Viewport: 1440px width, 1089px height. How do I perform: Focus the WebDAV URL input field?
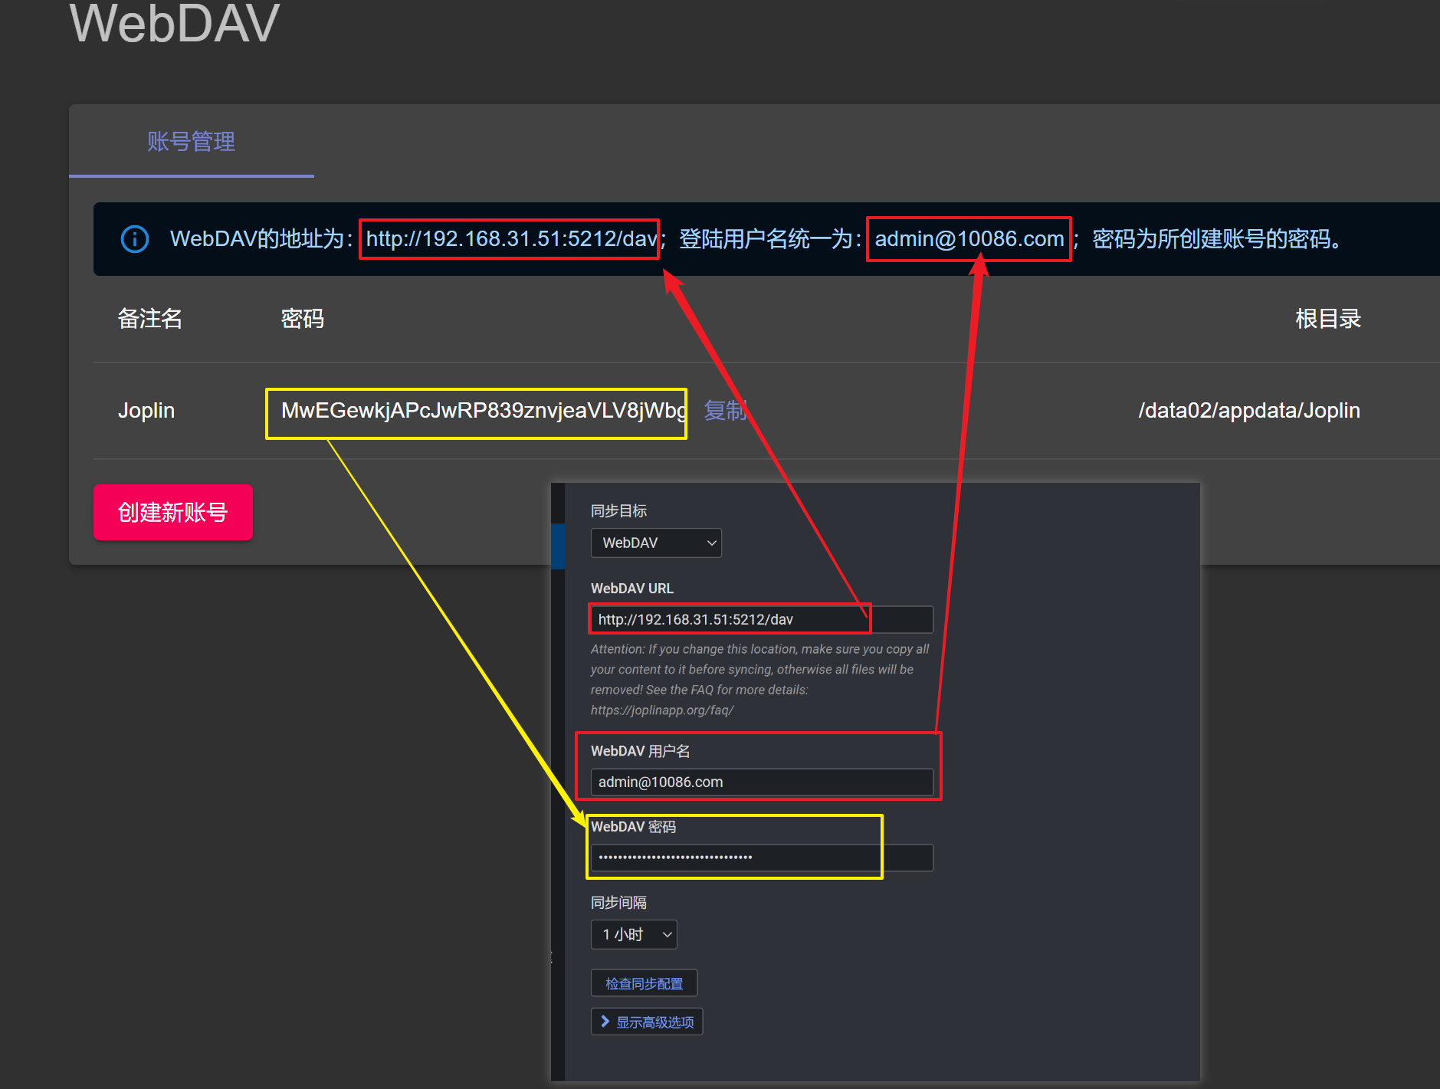click(762, 619)
